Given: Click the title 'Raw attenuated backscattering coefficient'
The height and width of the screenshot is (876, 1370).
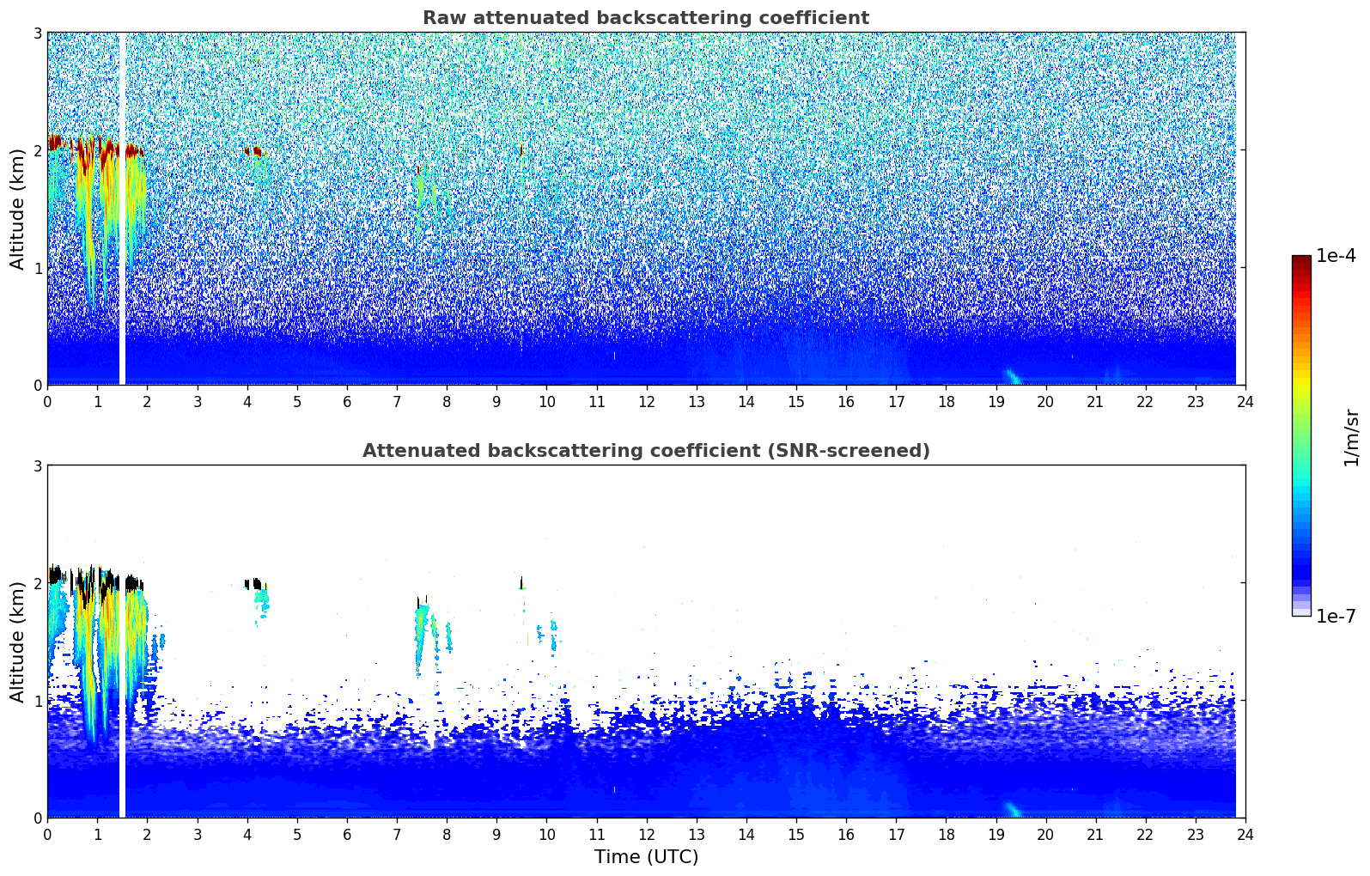Looking at the screenshot, I should tap(646, 18).
